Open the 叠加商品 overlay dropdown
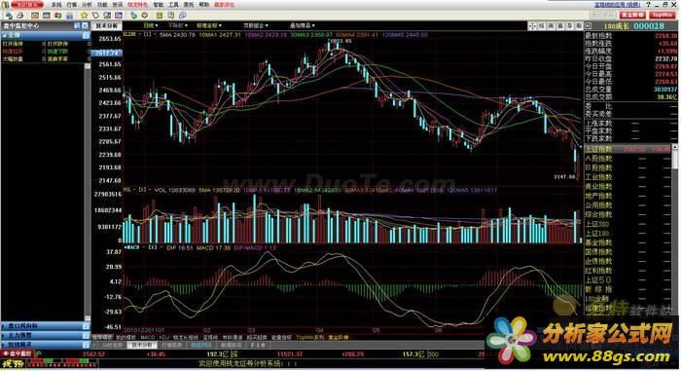 [x=303, y=25]
